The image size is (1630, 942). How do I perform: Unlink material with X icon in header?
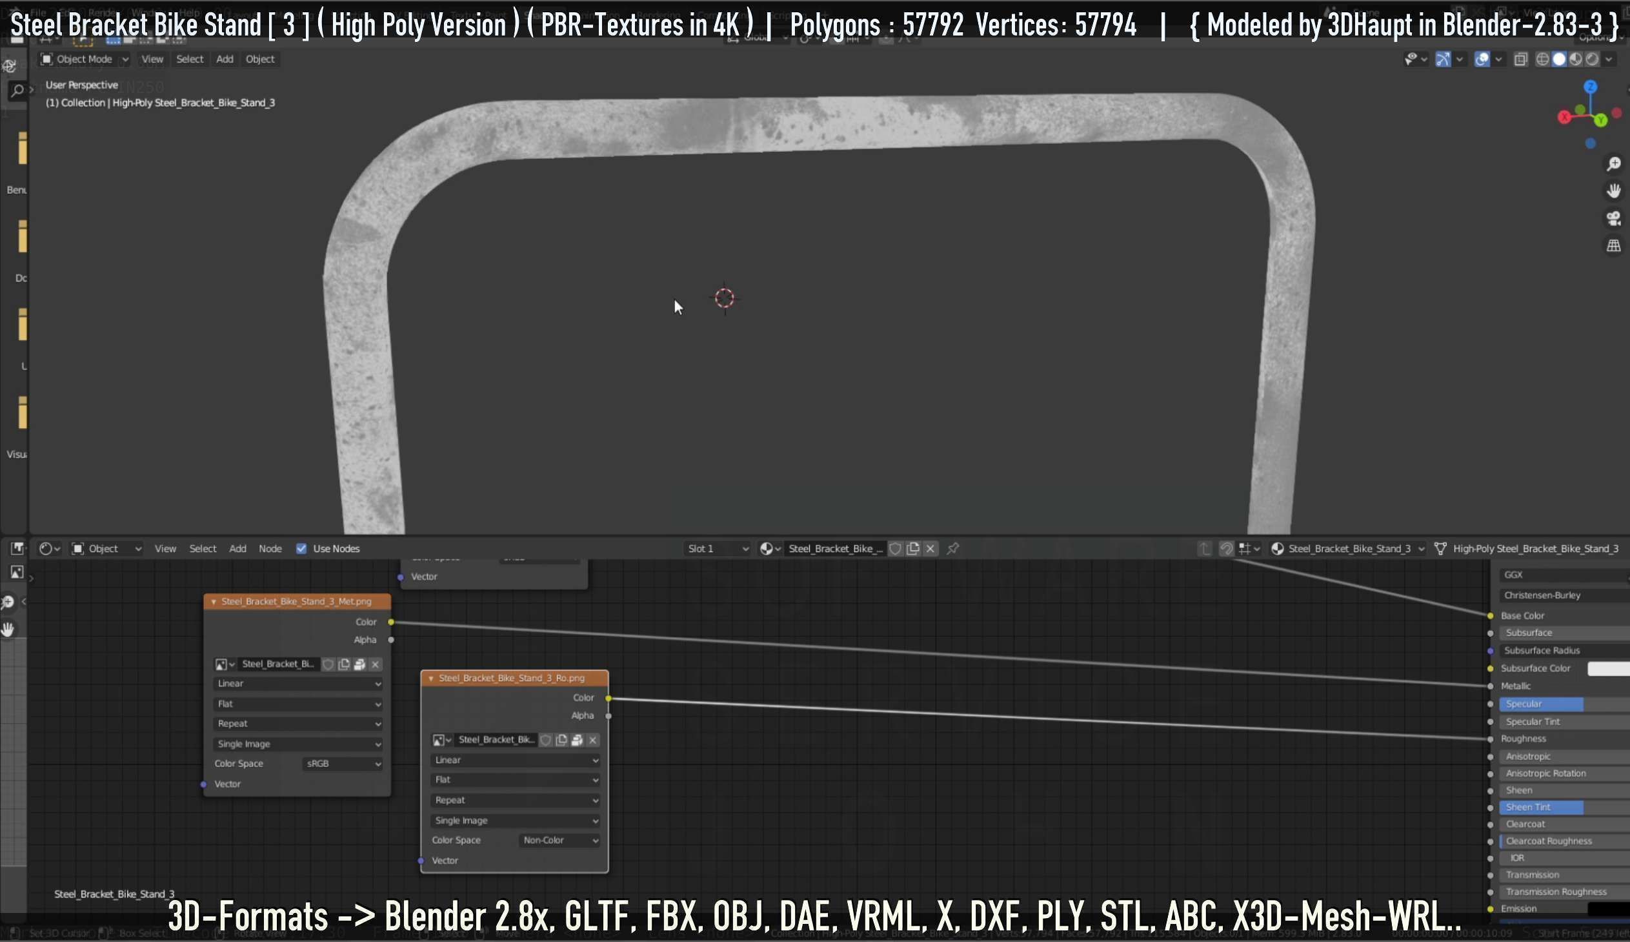point(931,549)
